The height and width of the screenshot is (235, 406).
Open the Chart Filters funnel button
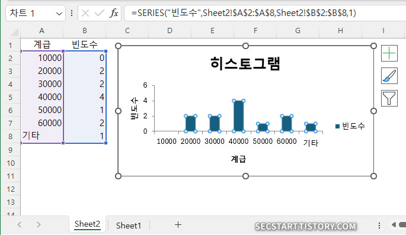click(389, 98)
